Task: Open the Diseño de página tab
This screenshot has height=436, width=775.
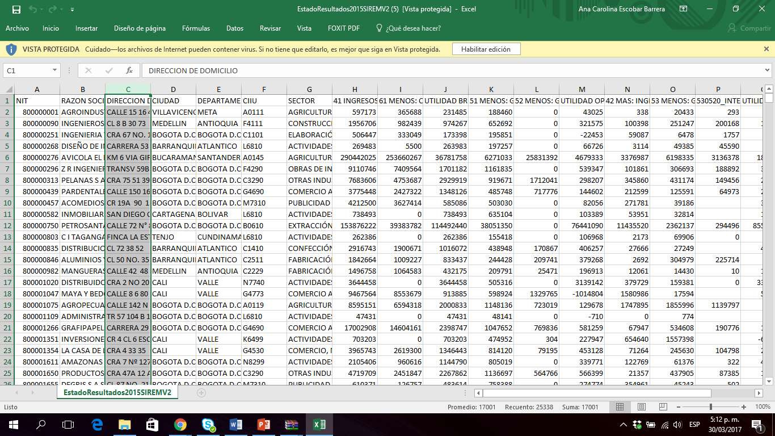Action: 140,28
